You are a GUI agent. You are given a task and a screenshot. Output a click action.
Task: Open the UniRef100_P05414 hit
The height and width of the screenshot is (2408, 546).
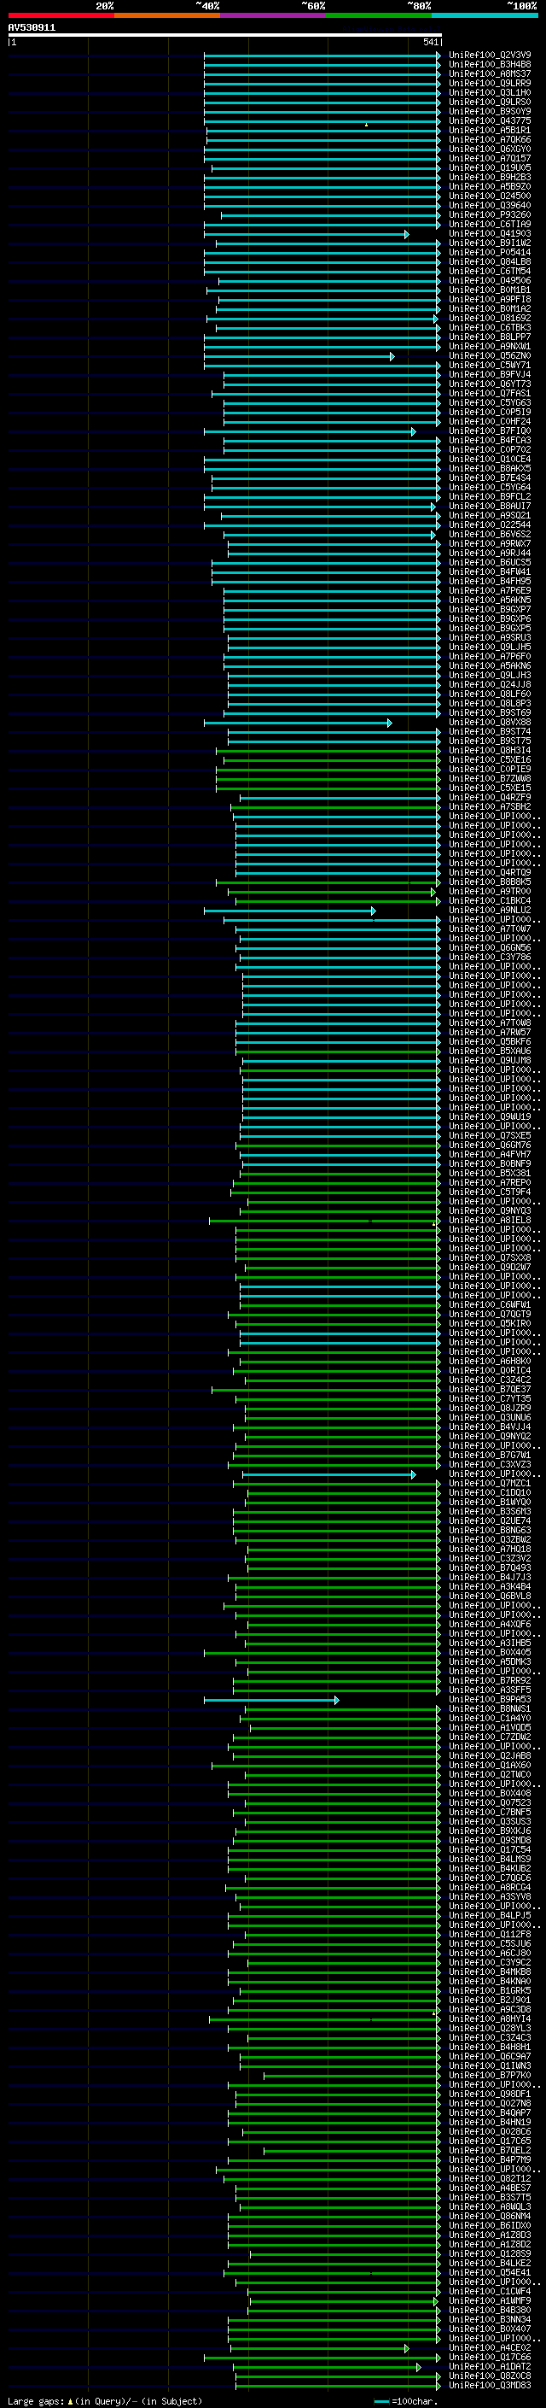tap(490, 252)
